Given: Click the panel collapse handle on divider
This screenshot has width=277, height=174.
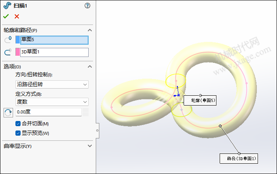Looking at the screenshot, I should [x=97, y=130].
